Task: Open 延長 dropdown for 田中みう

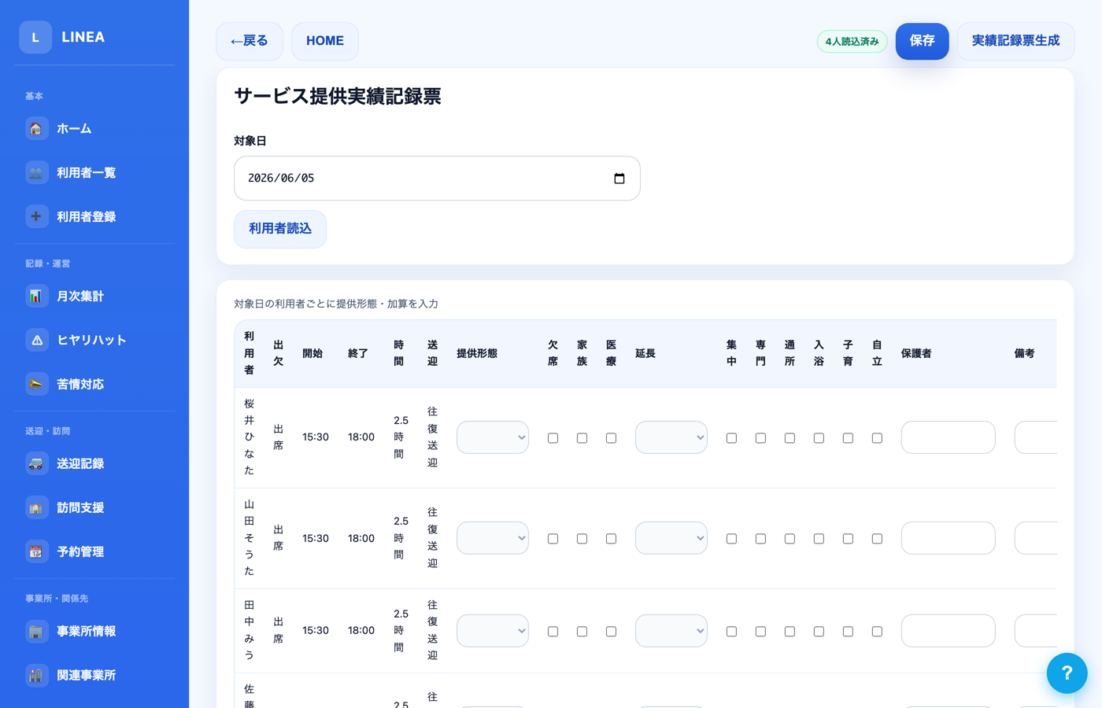Action: coord(671,631)
